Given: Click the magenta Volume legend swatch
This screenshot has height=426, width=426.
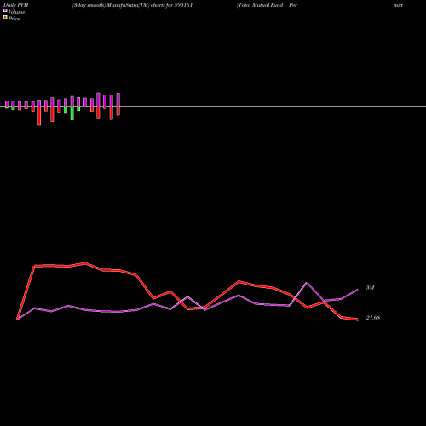Looking at the screenshot, I should 5,10.
